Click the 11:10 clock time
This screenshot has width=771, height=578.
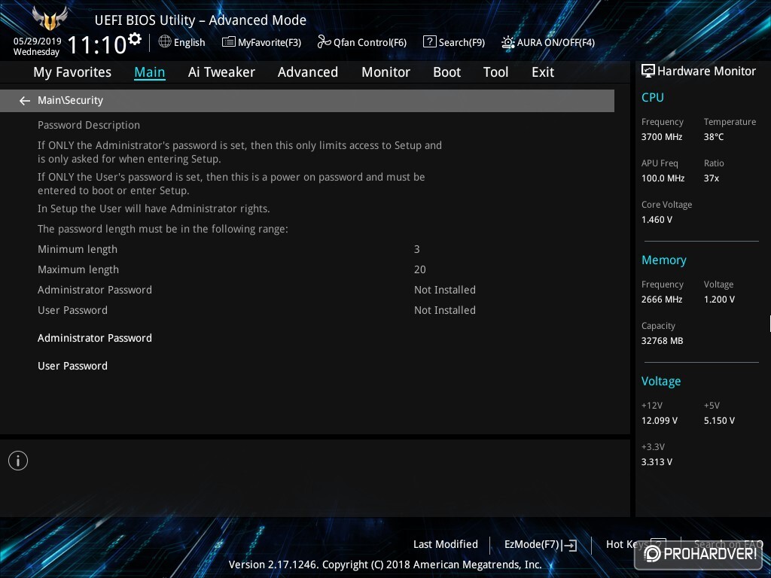pos(97,45)
